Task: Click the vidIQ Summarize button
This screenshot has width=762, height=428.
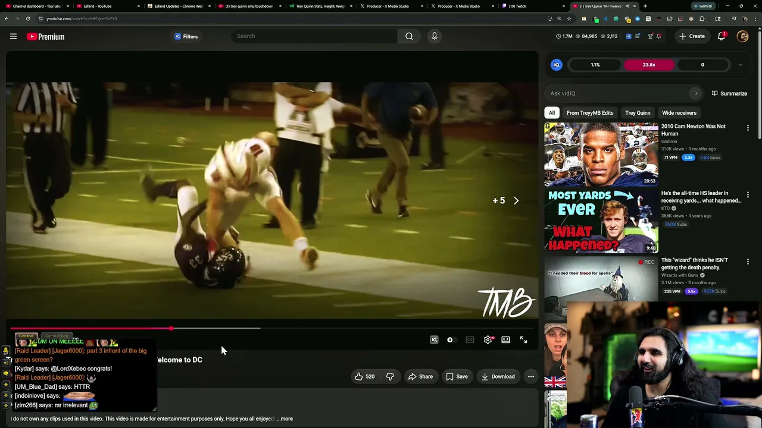Action: point(729,93)
